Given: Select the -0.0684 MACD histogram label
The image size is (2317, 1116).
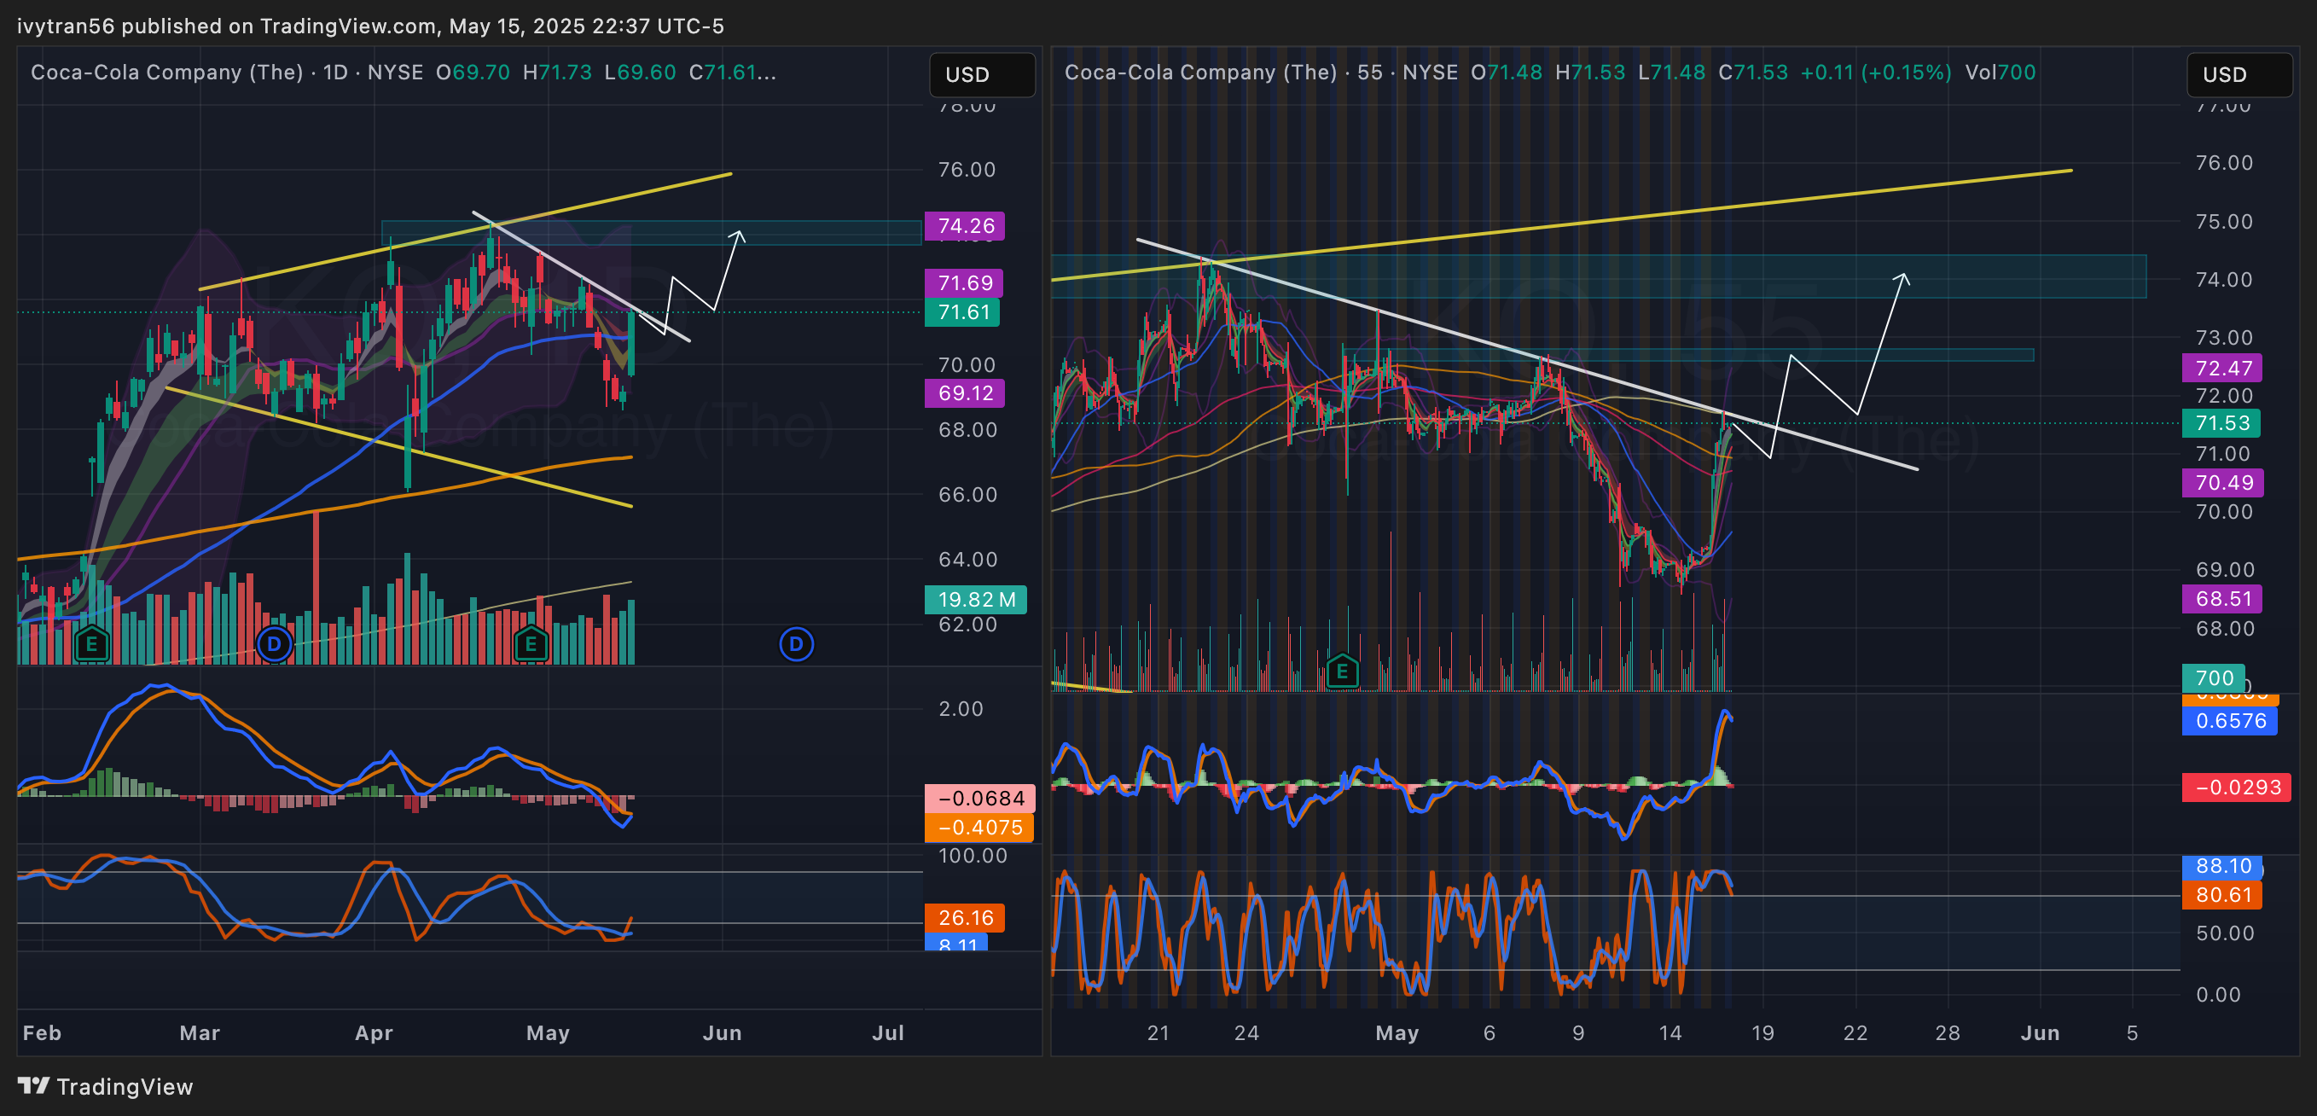Looking at the screenshot, I should 980,799.
